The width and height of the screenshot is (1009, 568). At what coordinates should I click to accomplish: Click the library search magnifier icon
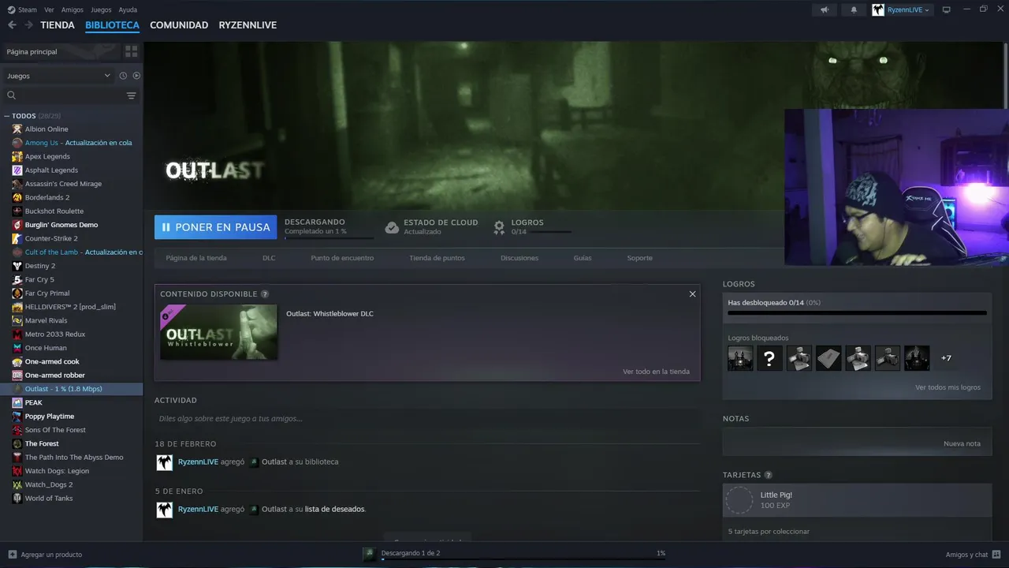point(12,95)
